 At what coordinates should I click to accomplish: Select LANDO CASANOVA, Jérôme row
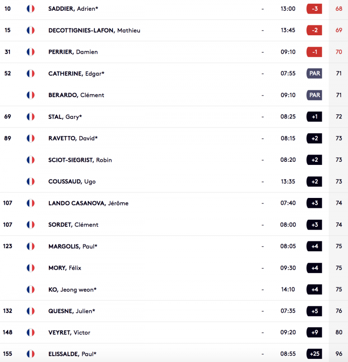tap(174, 203)
